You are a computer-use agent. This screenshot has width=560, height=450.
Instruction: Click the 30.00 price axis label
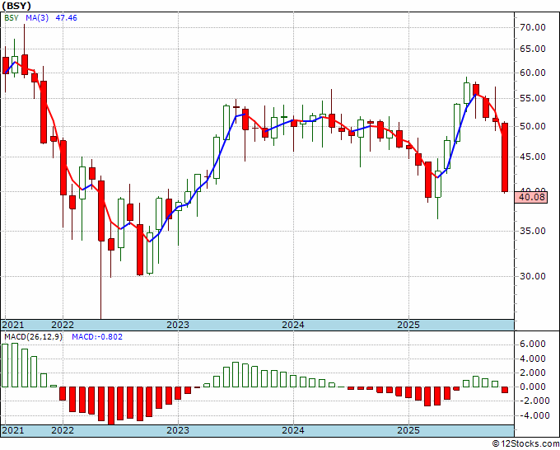[533, 276]
